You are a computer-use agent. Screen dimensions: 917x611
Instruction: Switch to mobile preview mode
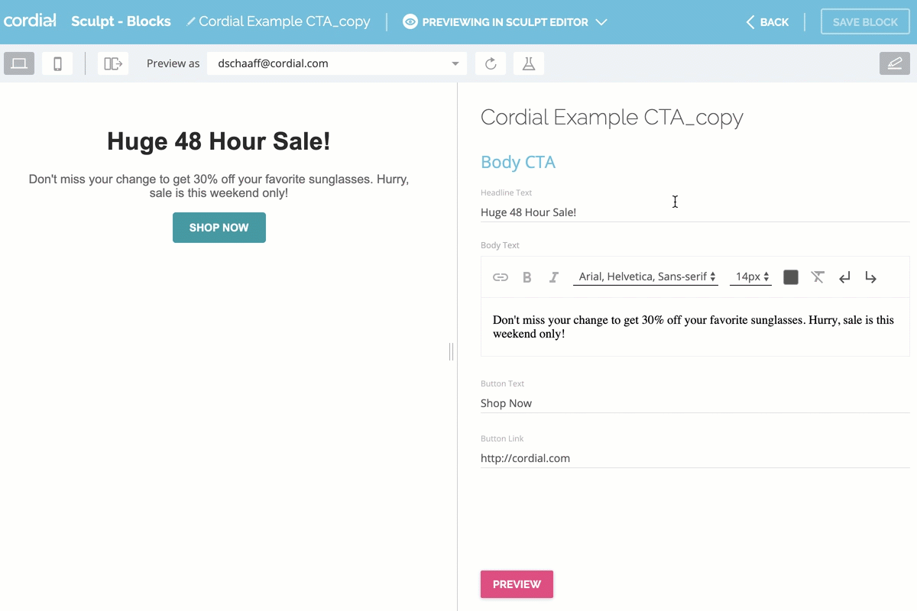click(x=57, y=63)
